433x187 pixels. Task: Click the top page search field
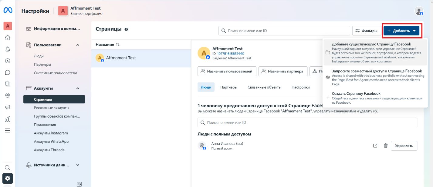tap(284, 31)
